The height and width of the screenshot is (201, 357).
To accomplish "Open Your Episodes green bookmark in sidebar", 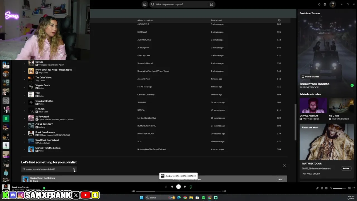I will pos(6,119).
